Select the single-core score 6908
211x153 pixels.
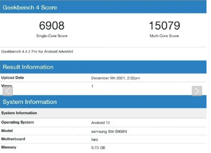(52, 26)
